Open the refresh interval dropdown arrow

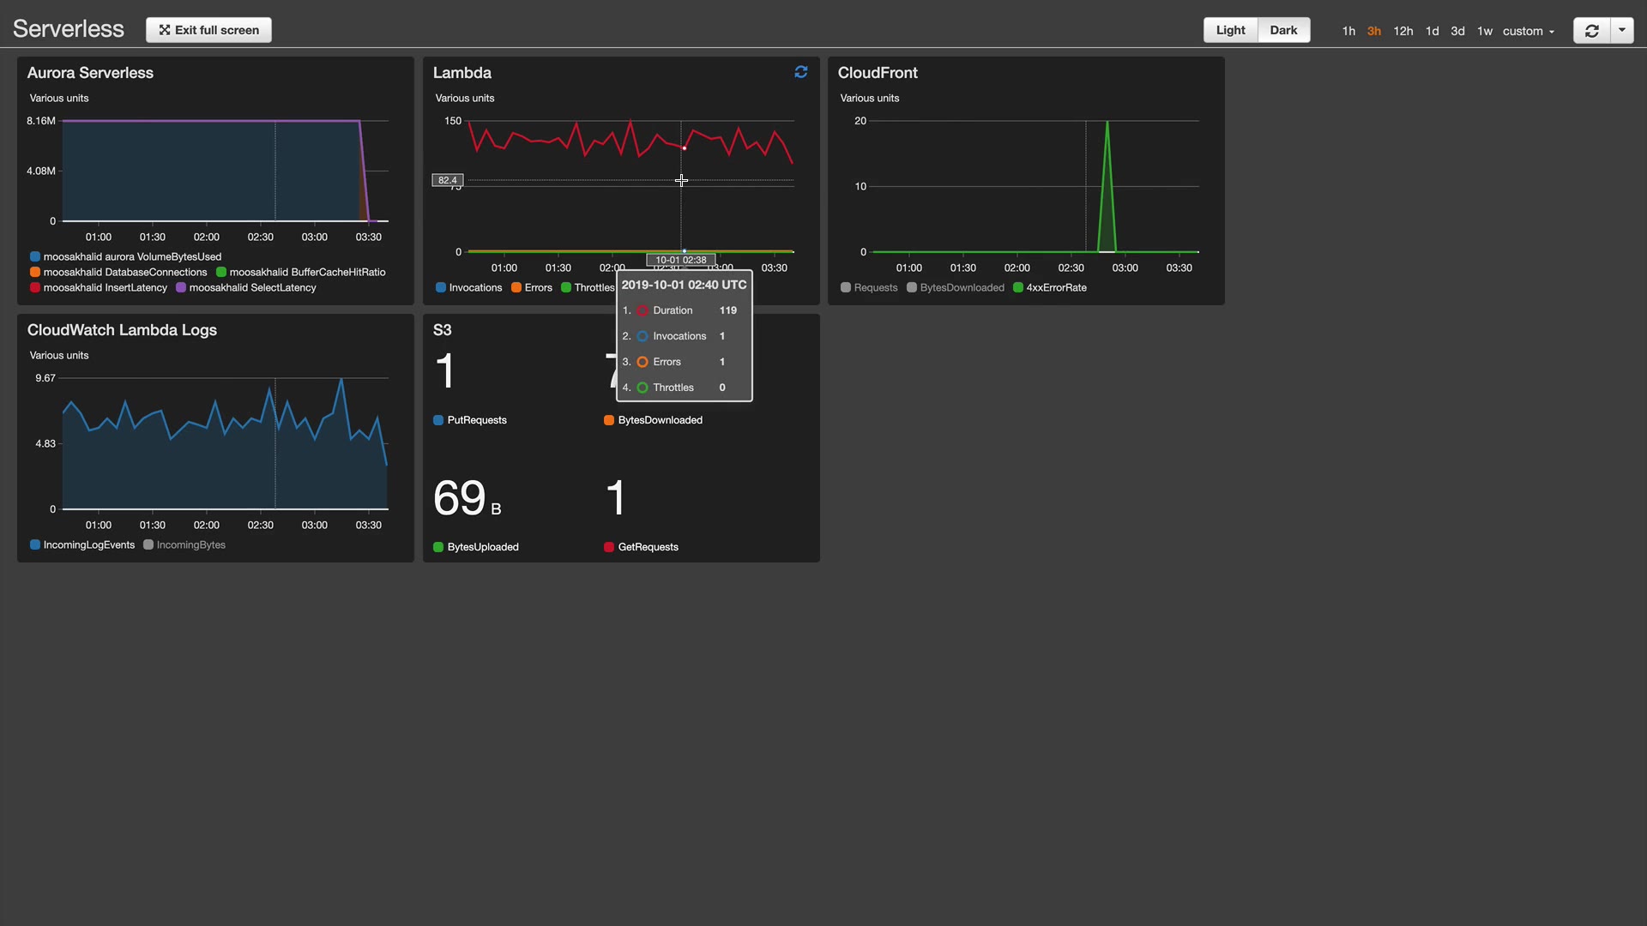[x=1621, y=30]
